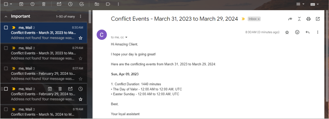Open the split pane mode dropdown
Screen dimensions: 329x119
tap(303, 4)
